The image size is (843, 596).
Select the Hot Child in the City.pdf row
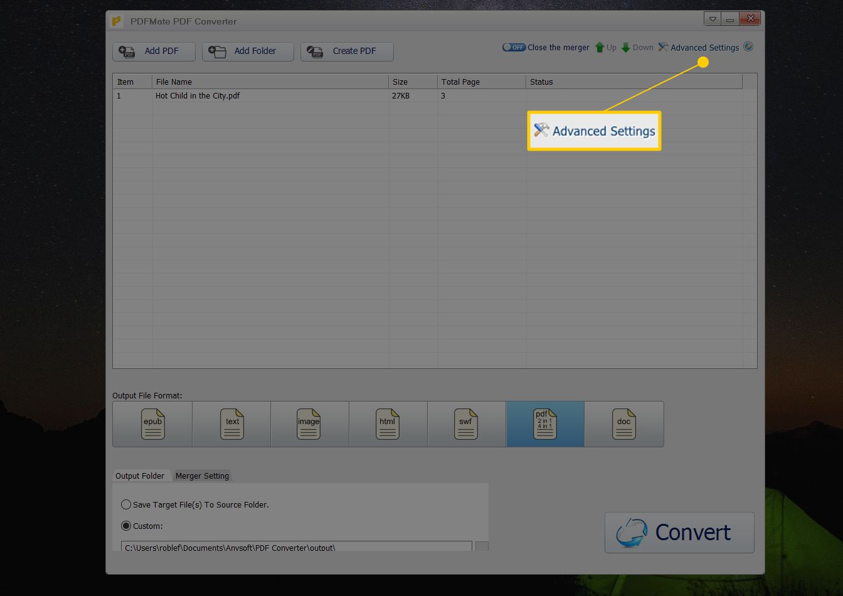click(428, 96)
